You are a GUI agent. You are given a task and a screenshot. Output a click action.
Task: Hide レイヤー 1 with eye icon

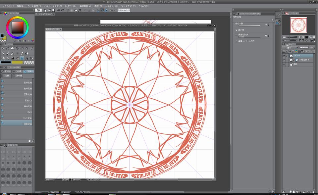284,56
